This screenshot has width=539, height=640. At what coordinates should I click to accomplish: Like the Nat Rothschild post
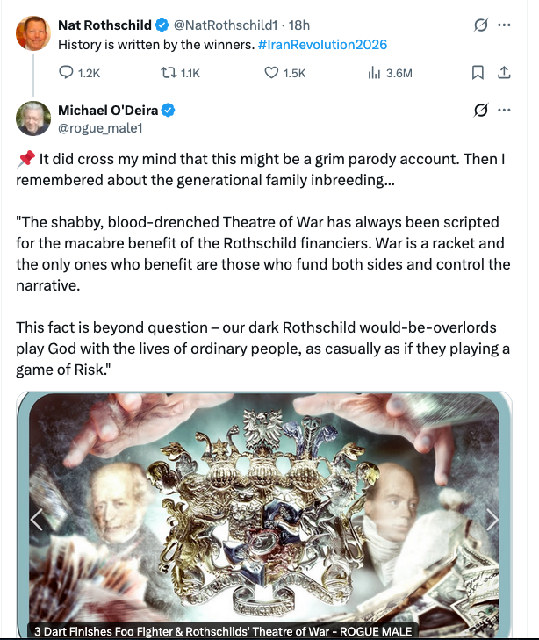point(271,74)
